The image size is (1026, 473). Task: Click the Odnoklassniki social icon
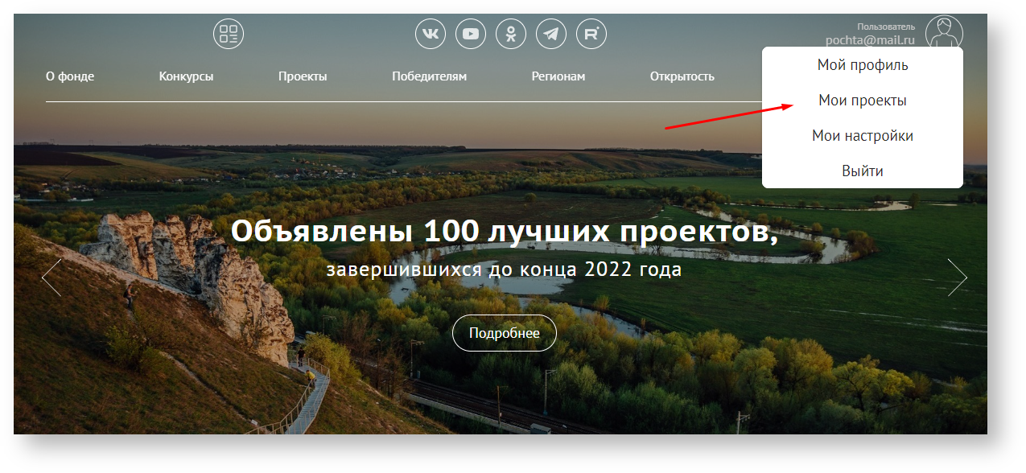tap(511, 34)
